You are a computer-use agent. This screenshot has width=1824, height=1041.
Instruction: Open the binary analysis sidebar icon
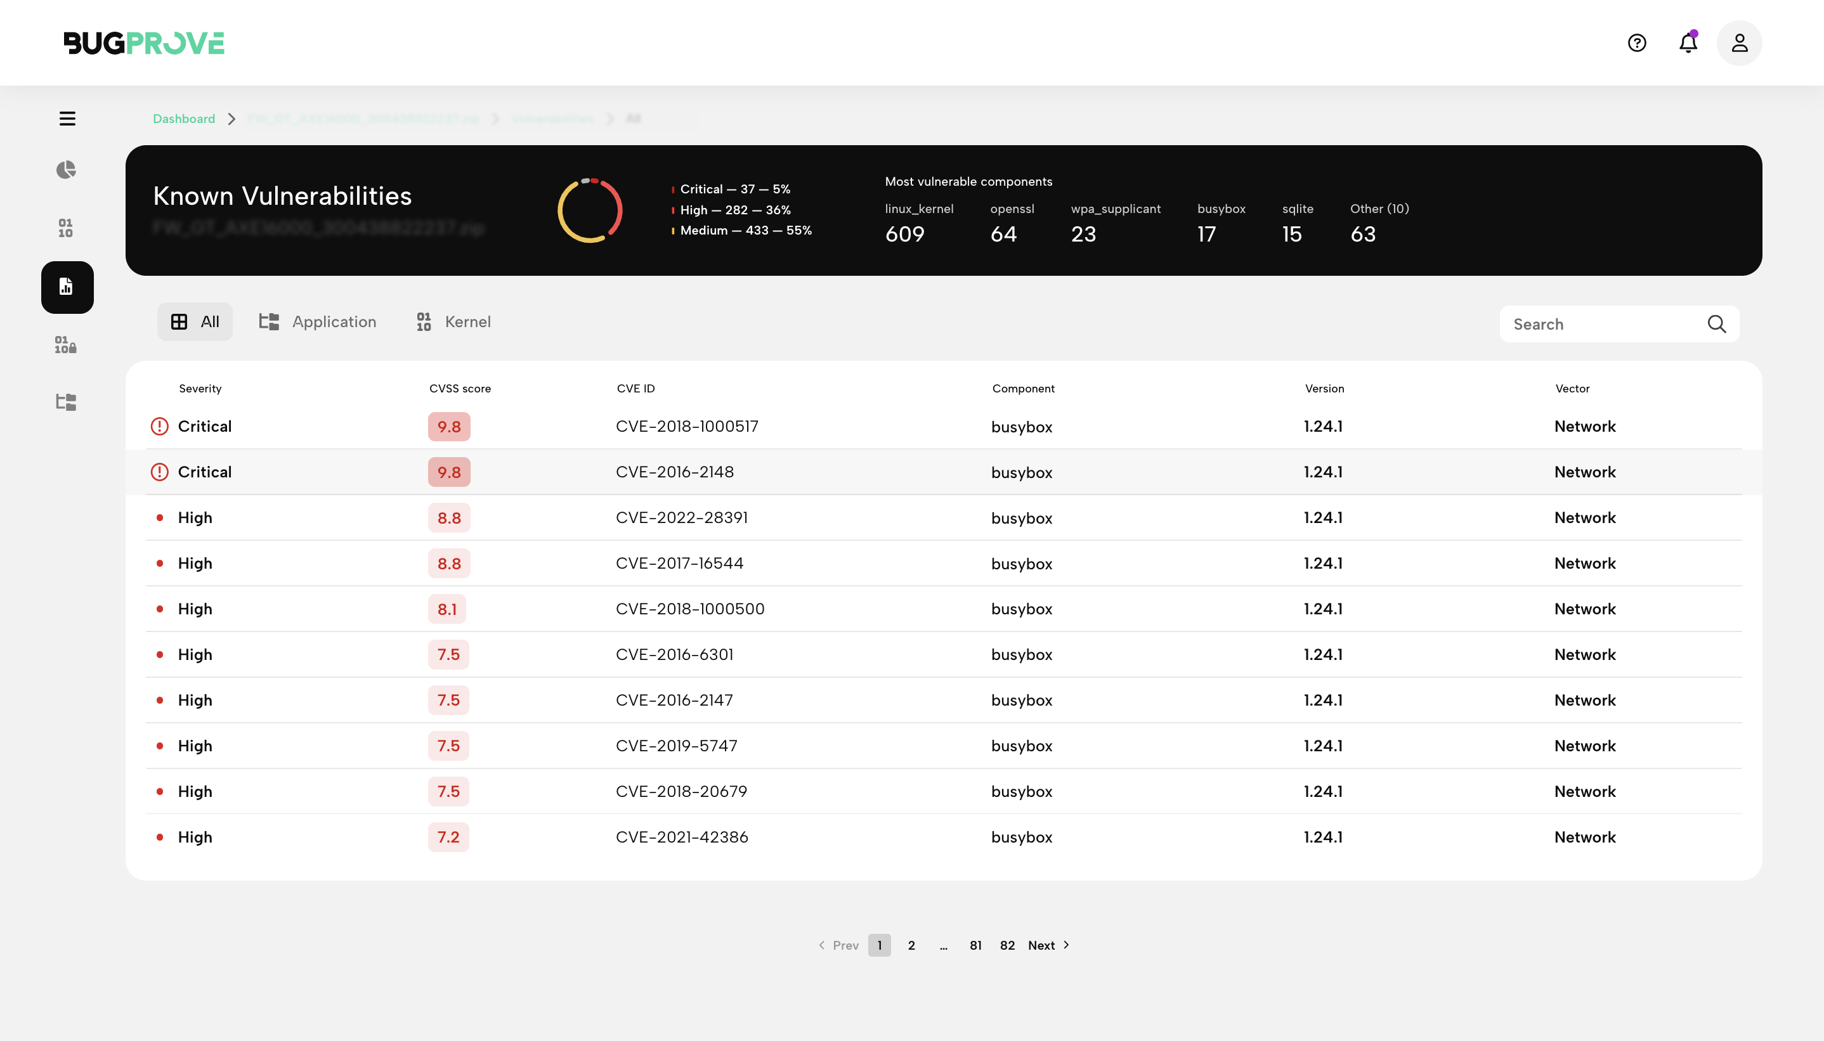coord(65,228)
